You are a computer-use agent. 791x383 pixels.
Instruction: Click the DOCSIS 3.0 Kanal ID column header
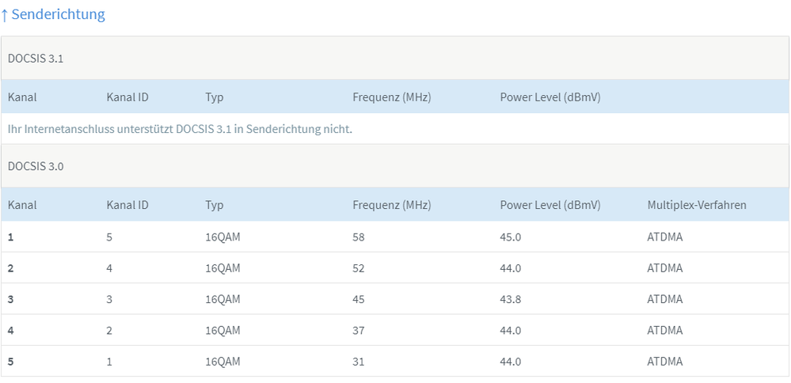tap(127, 205)
